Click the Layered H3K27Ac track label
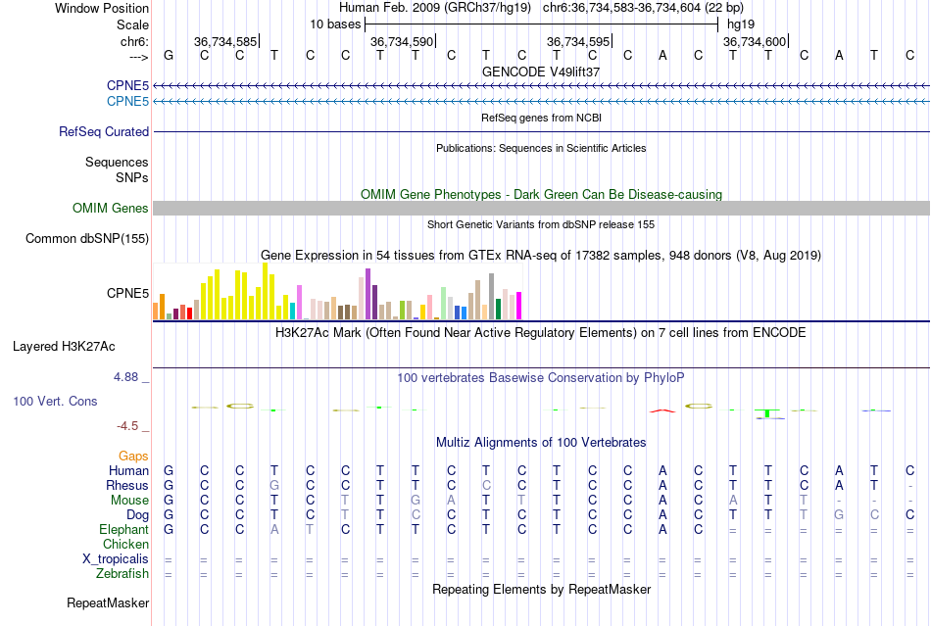 coord(64,347)
